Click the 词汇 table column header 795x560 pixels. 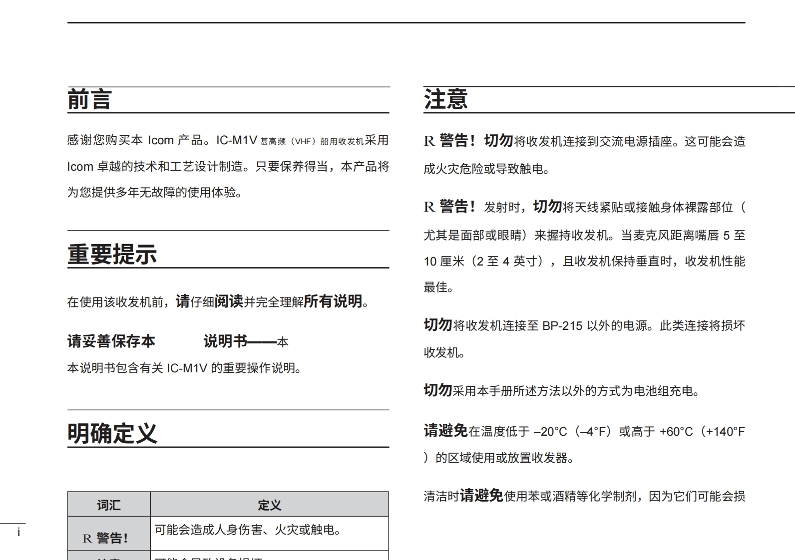click(109, 505)
